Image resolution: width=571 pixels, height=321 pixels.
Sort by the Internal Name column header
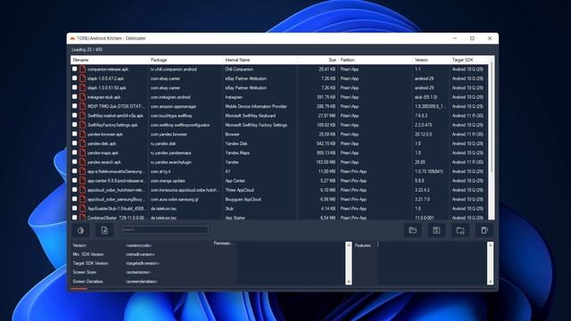(260, 60)
